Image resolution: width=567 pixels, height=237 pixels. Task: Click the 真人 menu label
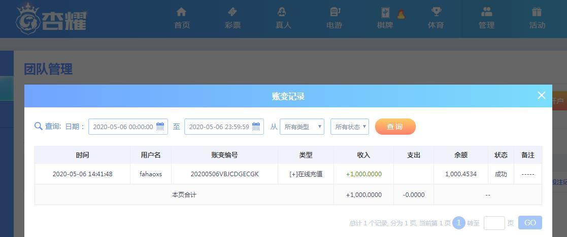tap(283, 25)
